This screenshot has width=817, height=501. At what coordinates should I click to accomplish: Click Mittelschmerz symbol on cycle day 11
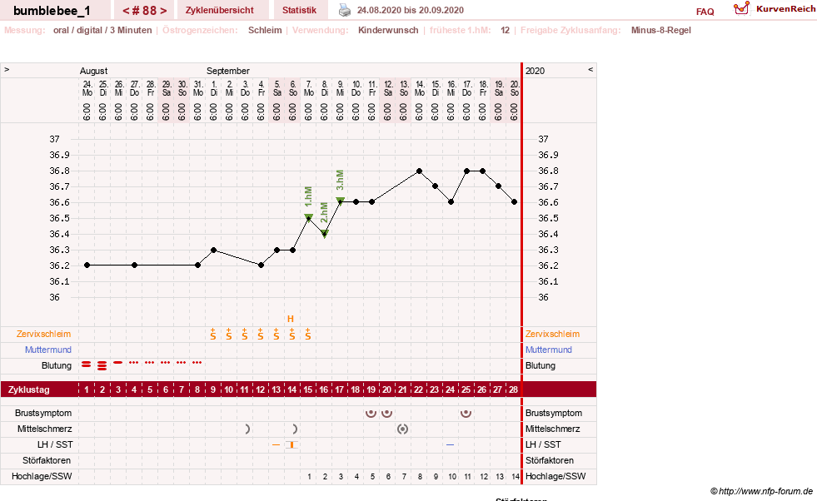[x=247, y=429]
